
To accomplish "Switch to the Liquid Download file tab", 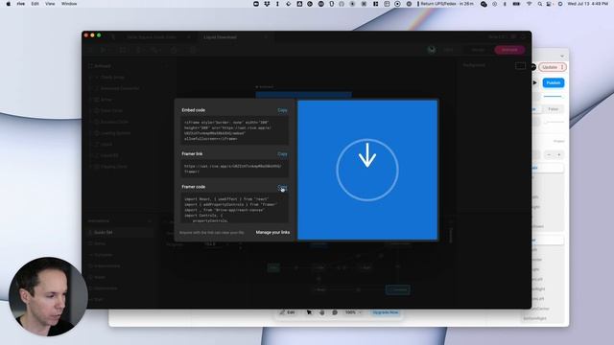I will coord(220,37).
